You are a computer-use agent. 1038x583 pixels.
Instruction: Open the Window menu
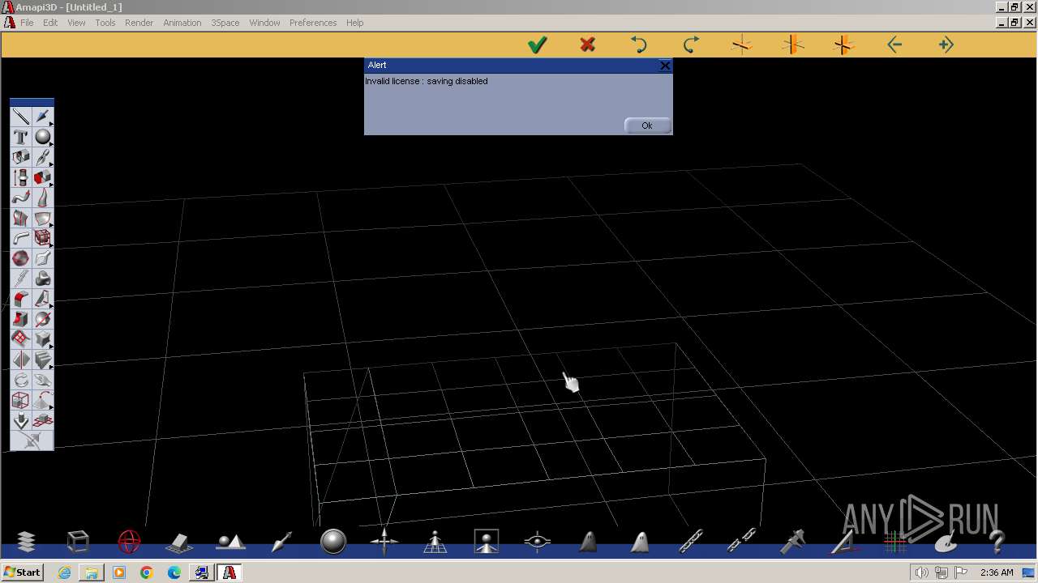click(264, 23)
